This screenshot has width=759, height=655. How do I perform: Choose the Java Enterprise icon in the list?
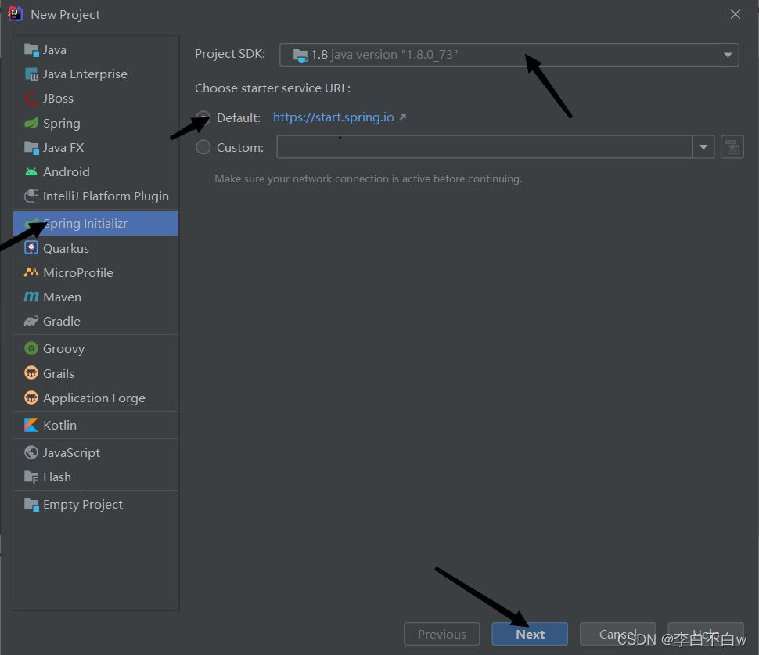[x=31, y=74]
